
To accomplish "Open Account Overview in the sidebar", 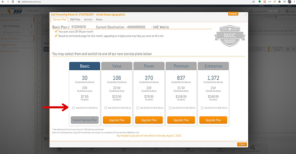I will pos(10,20).
